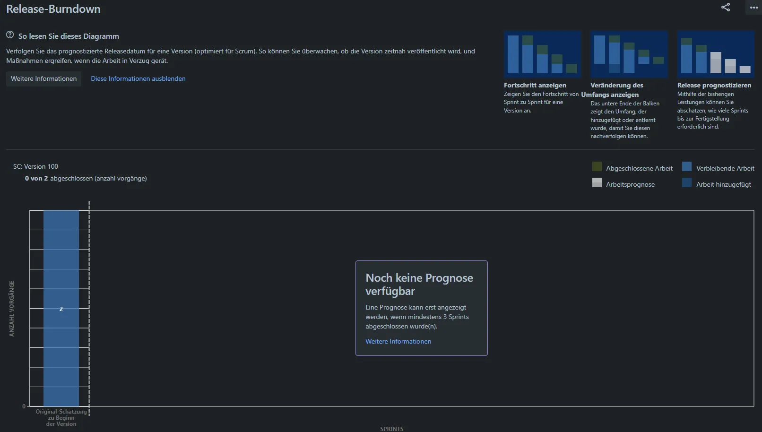Click the 'Release prognostizieren' chart thumbnail
The image size is (762, 432).
pos(716,54)
